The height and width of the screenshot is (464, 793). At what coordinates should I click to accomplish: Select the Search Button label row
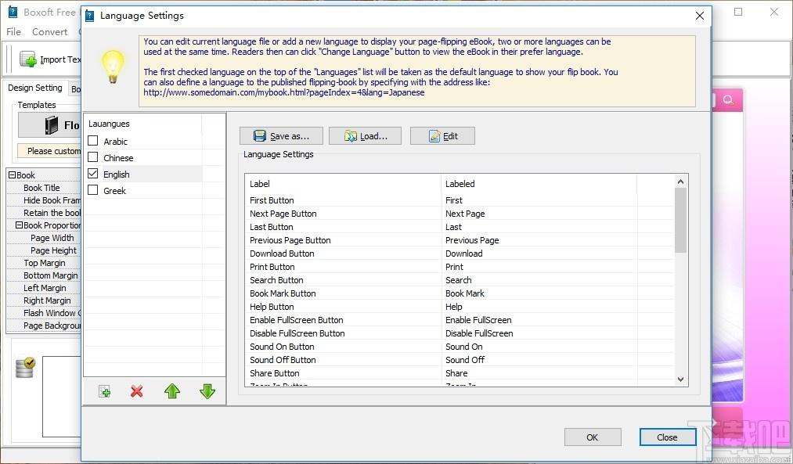[x=460, y=280]
